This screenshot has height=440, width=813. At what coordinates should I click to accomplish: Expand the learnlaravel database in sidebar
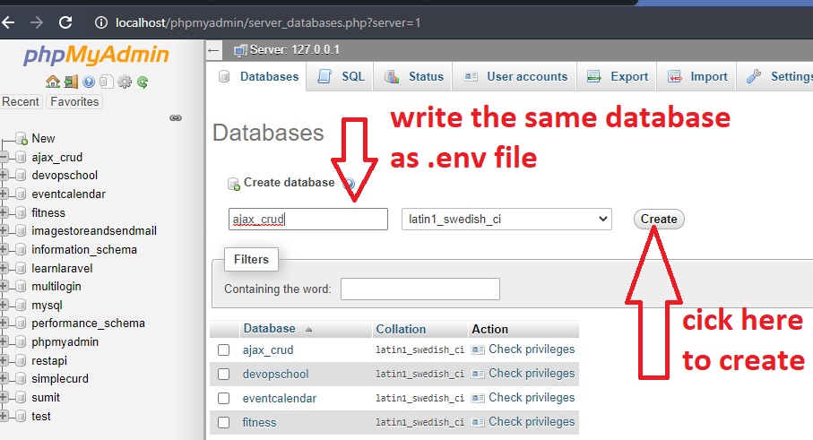coord(4,268)
